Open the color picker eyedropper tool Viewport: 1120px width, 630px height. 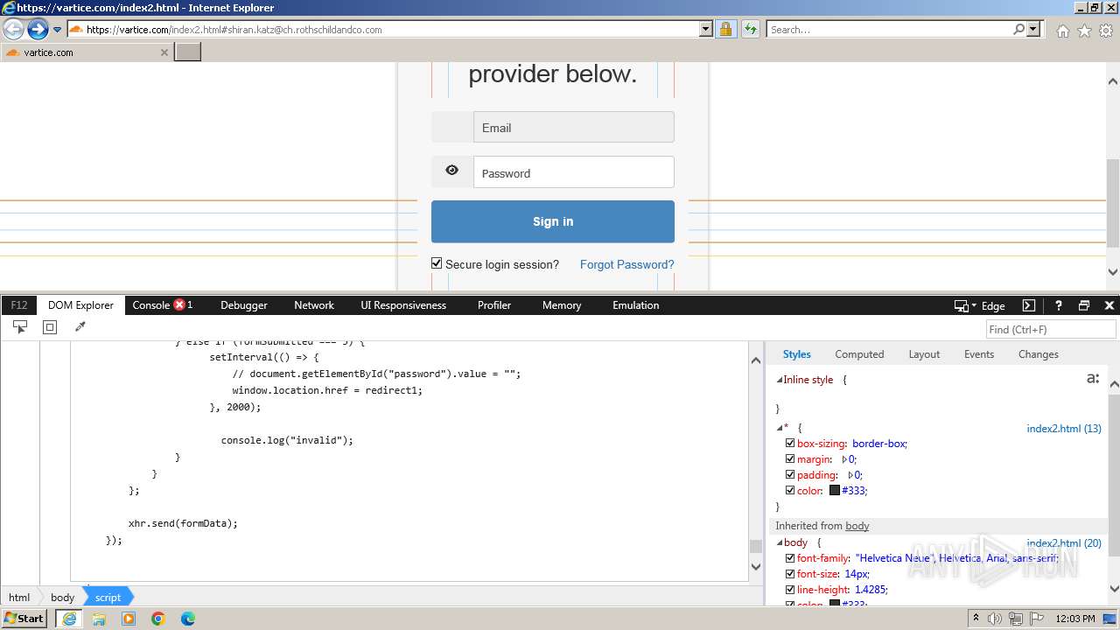click(80, 326)
